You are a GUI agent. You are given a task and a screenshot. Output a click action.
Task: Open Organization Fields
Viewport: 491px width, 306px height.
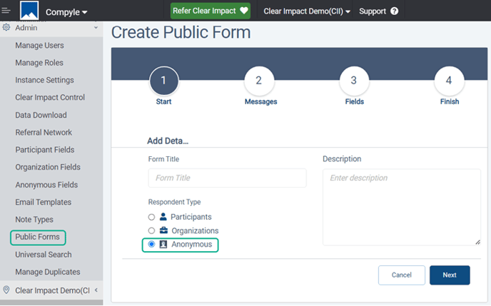(48, 167)
